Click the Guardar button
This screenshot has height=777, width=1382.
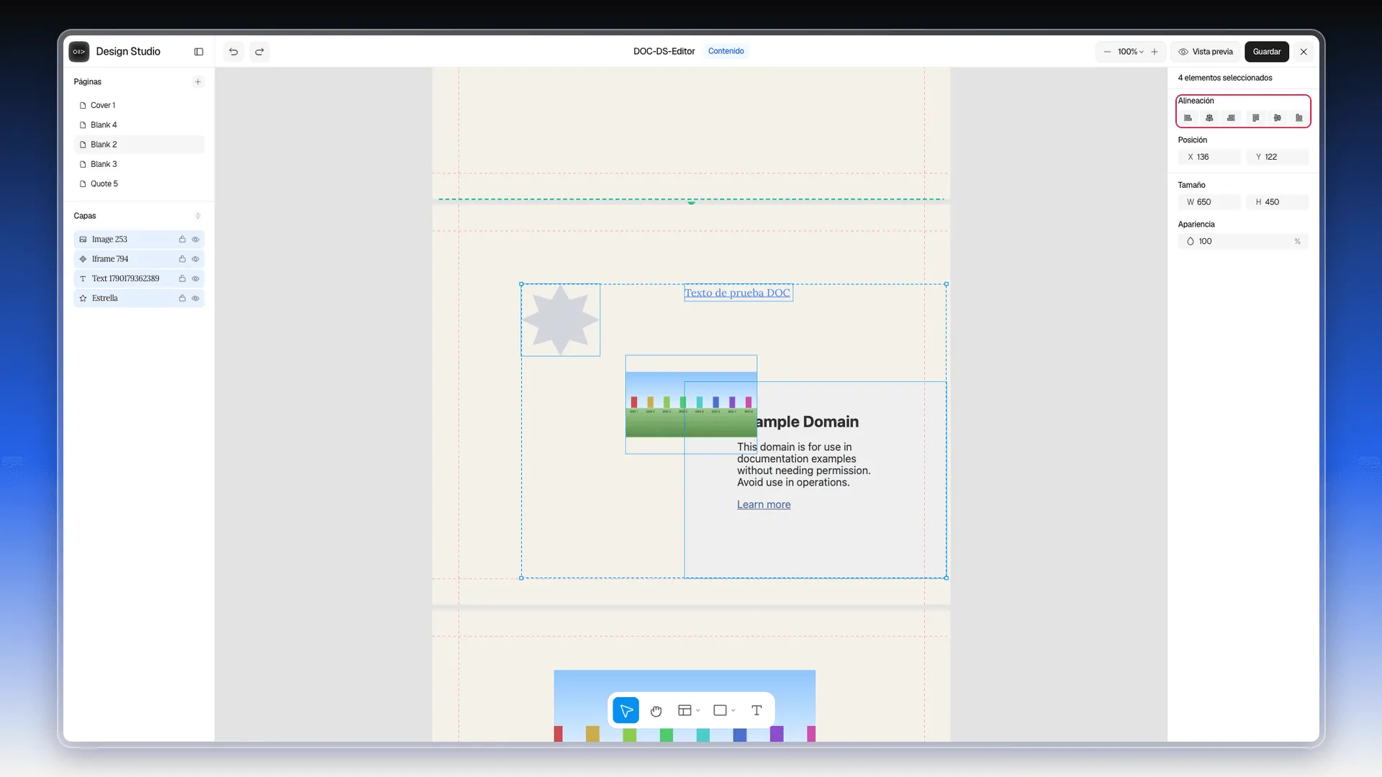click(x=1267, y=52)
